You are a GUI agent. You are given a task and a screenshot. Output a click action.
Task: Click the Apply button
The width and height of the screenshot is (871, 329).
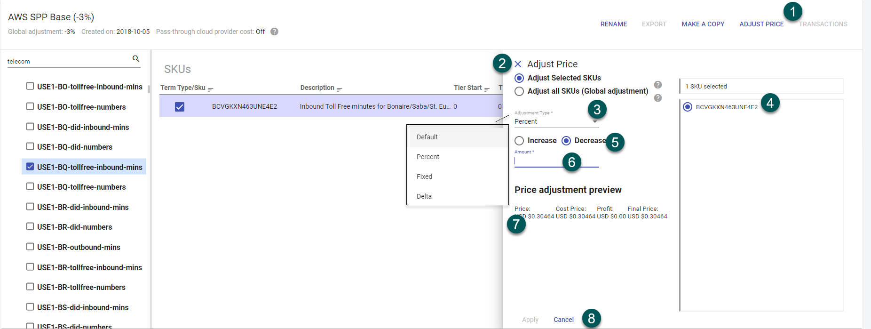coord(530,320)
